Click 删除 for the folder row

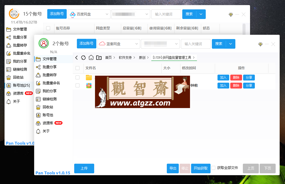236,78
